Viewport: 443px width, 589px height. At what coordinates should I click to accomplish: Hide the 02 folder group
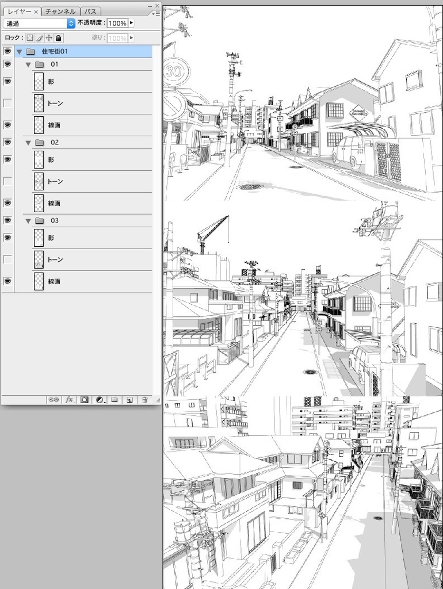[x=7, y=142]
